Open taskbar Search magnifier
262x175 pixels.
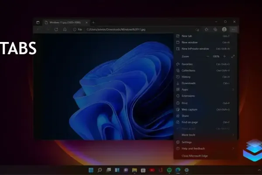(x=100, y=170)
